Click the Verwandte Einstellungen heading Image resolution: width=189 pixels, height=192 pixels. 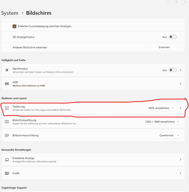tap(16, 150)
